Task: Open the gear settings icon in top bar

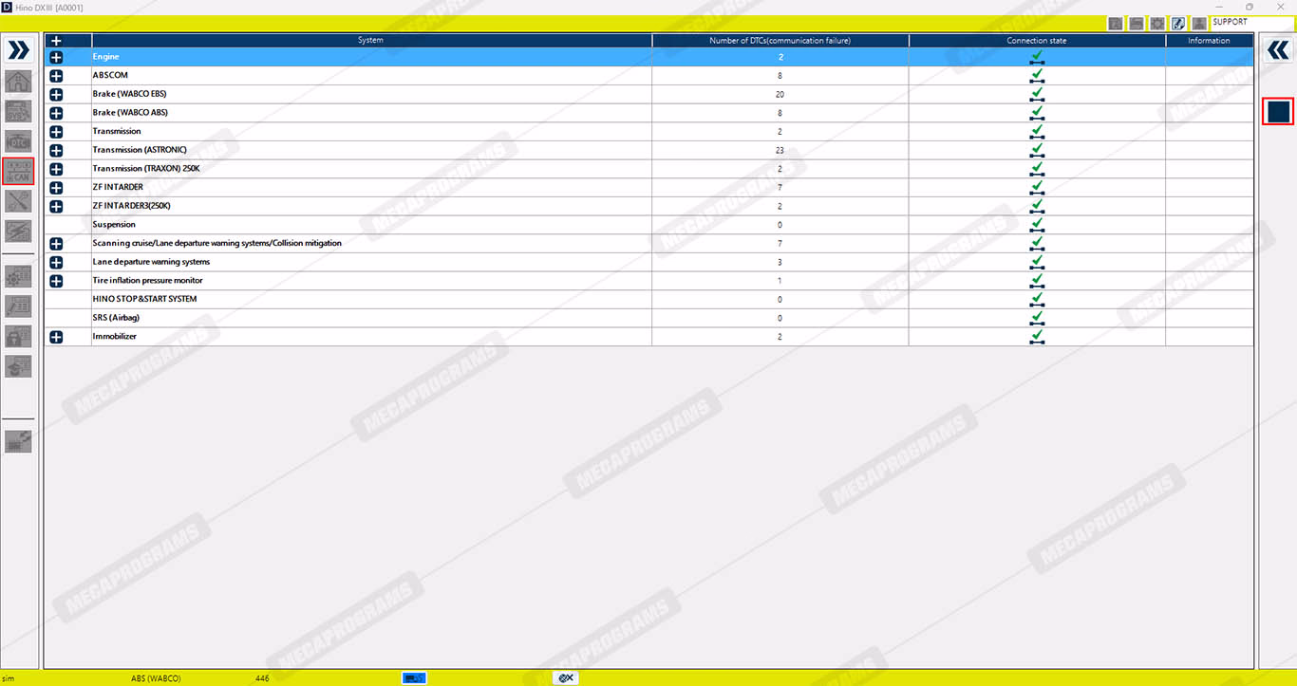Action: (x=1157, y=23)
